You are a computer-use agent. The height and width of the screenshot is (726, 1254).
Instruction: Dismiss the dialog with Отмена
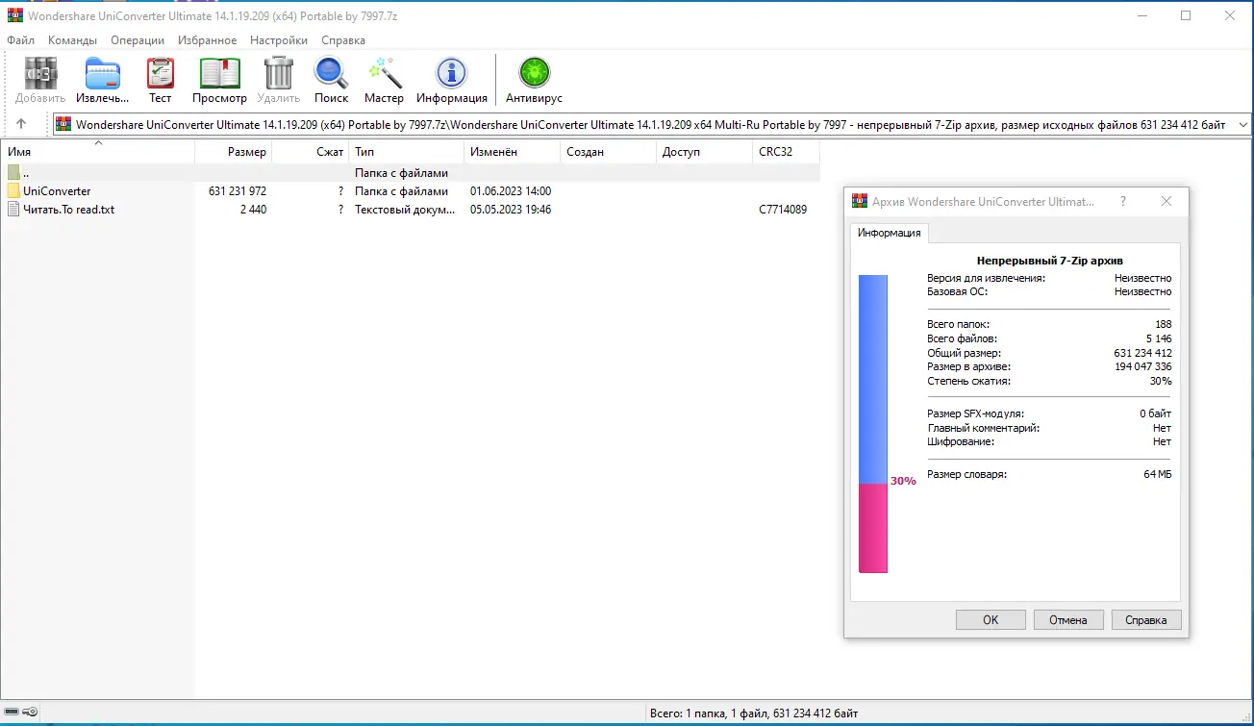click(x=1068, y=619)
